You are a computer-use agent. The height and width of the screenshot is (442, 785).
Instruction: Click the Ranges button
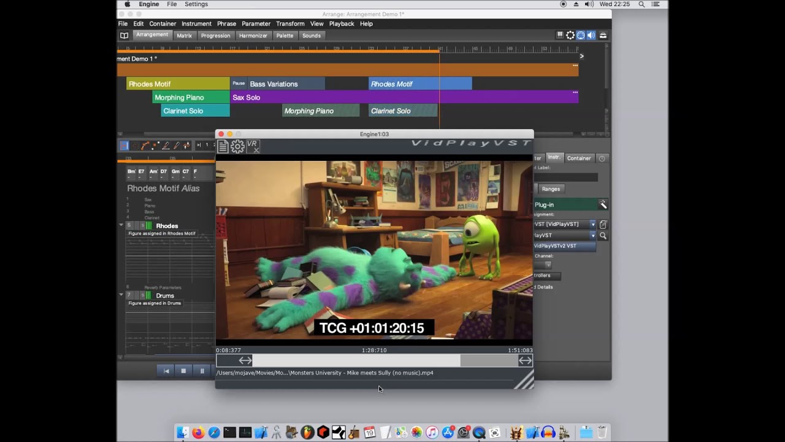coord(551,189)
